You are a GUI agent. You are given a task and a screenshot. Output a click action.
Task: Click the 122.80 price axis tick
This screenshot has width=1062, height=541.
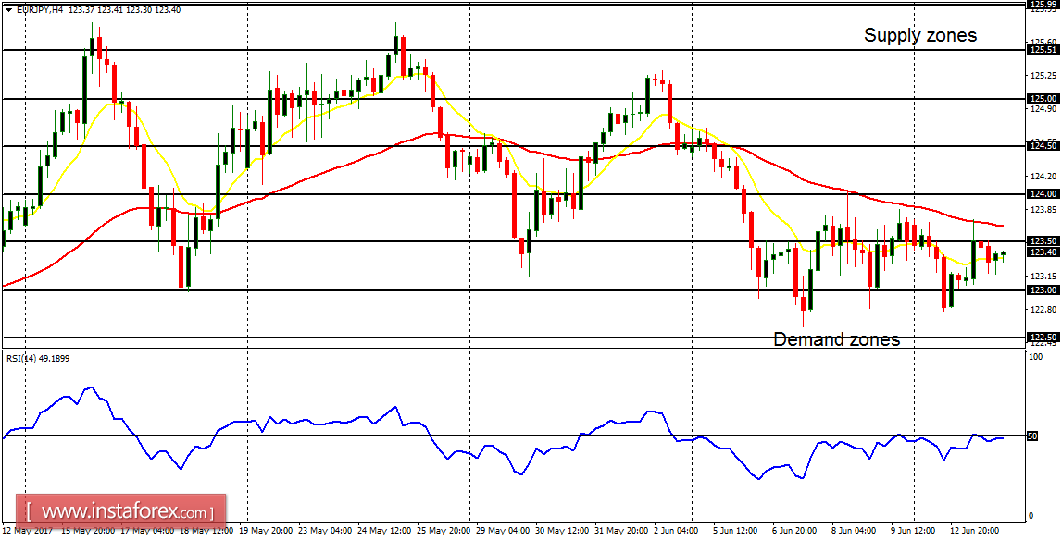[x=1043, y=311]
